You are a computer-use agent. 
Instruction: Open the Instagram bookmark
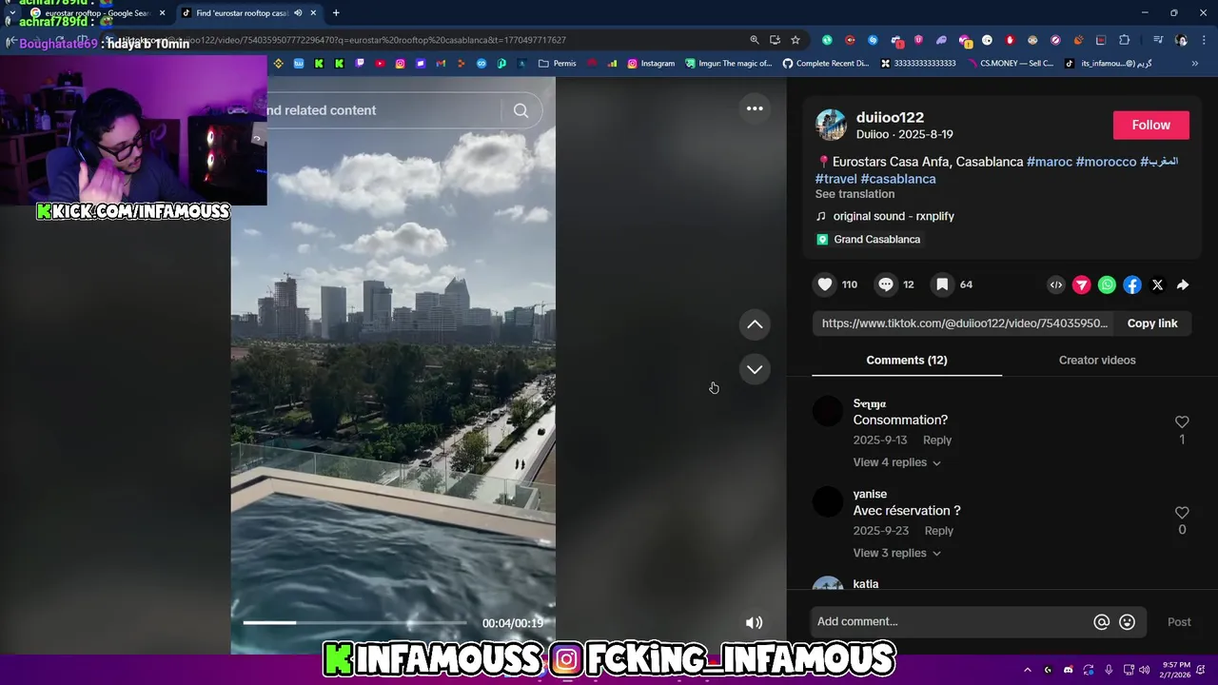tap(651, 64)
